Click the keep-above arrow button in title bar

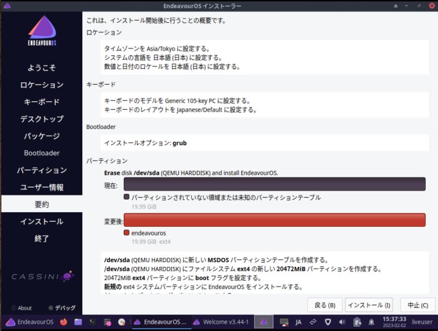[396, 6]
